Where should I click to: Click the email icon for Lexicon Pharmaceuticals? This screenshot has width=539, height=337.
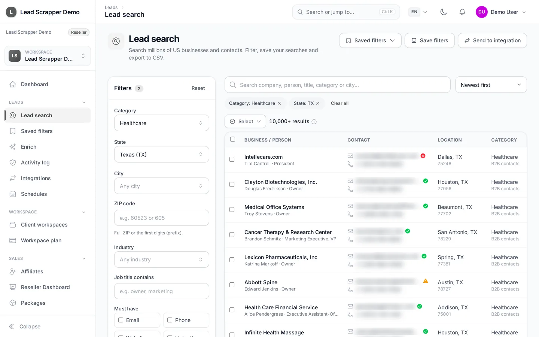(x=350, y=256)
